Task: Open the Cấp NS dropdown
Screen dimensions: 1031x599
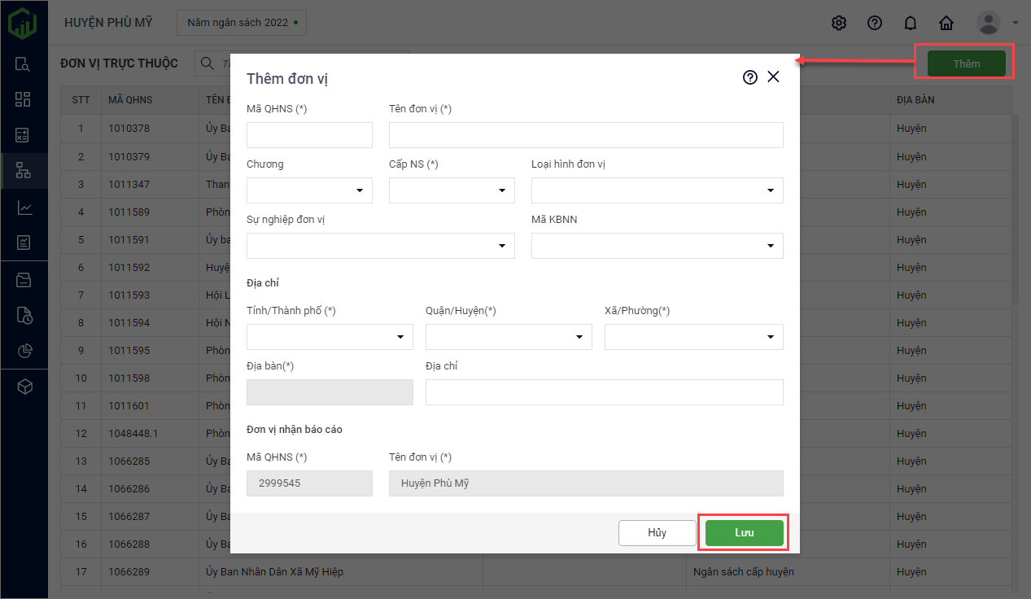Action: pos(452,190)
